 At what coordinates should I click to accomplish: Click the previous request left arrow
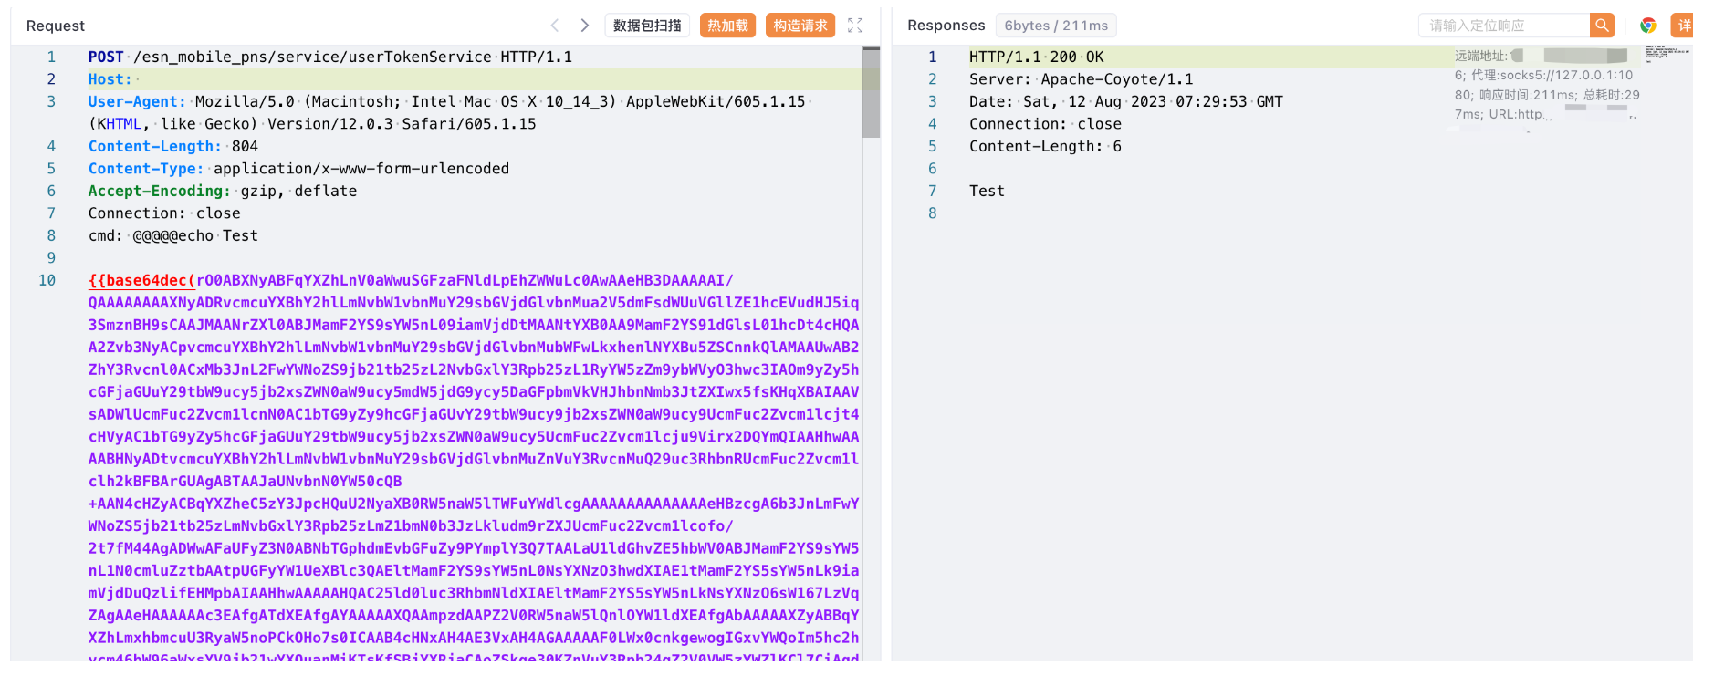pyautogui.click(x=554, y=26)
